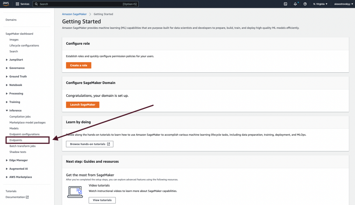Click the AWS logo icon
Viewport: 355px width, 205px height.
[6, 4]
